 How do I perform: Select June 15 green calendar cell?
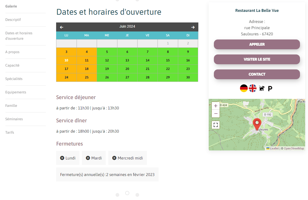tap(168, 60)
